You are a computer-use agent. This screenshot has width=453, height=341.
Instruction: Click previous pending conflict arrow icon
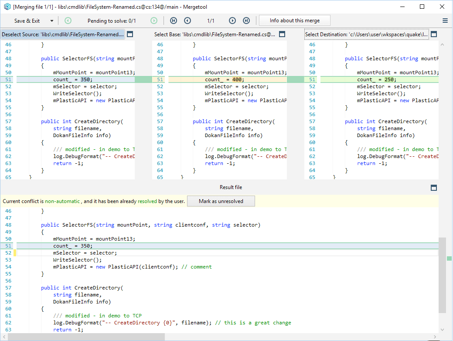pos(68,21)
